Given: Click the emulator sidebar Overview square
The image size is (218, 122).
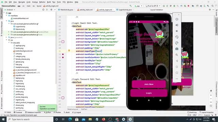Looking at the screenshot, I should click(177, 73).
